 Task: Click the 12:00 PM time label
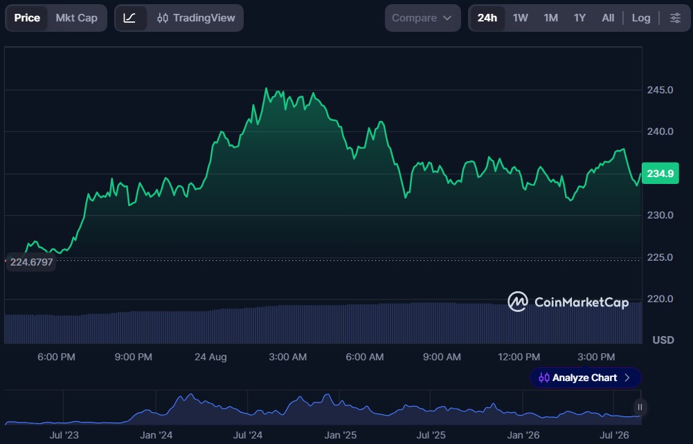click(519, 357)
